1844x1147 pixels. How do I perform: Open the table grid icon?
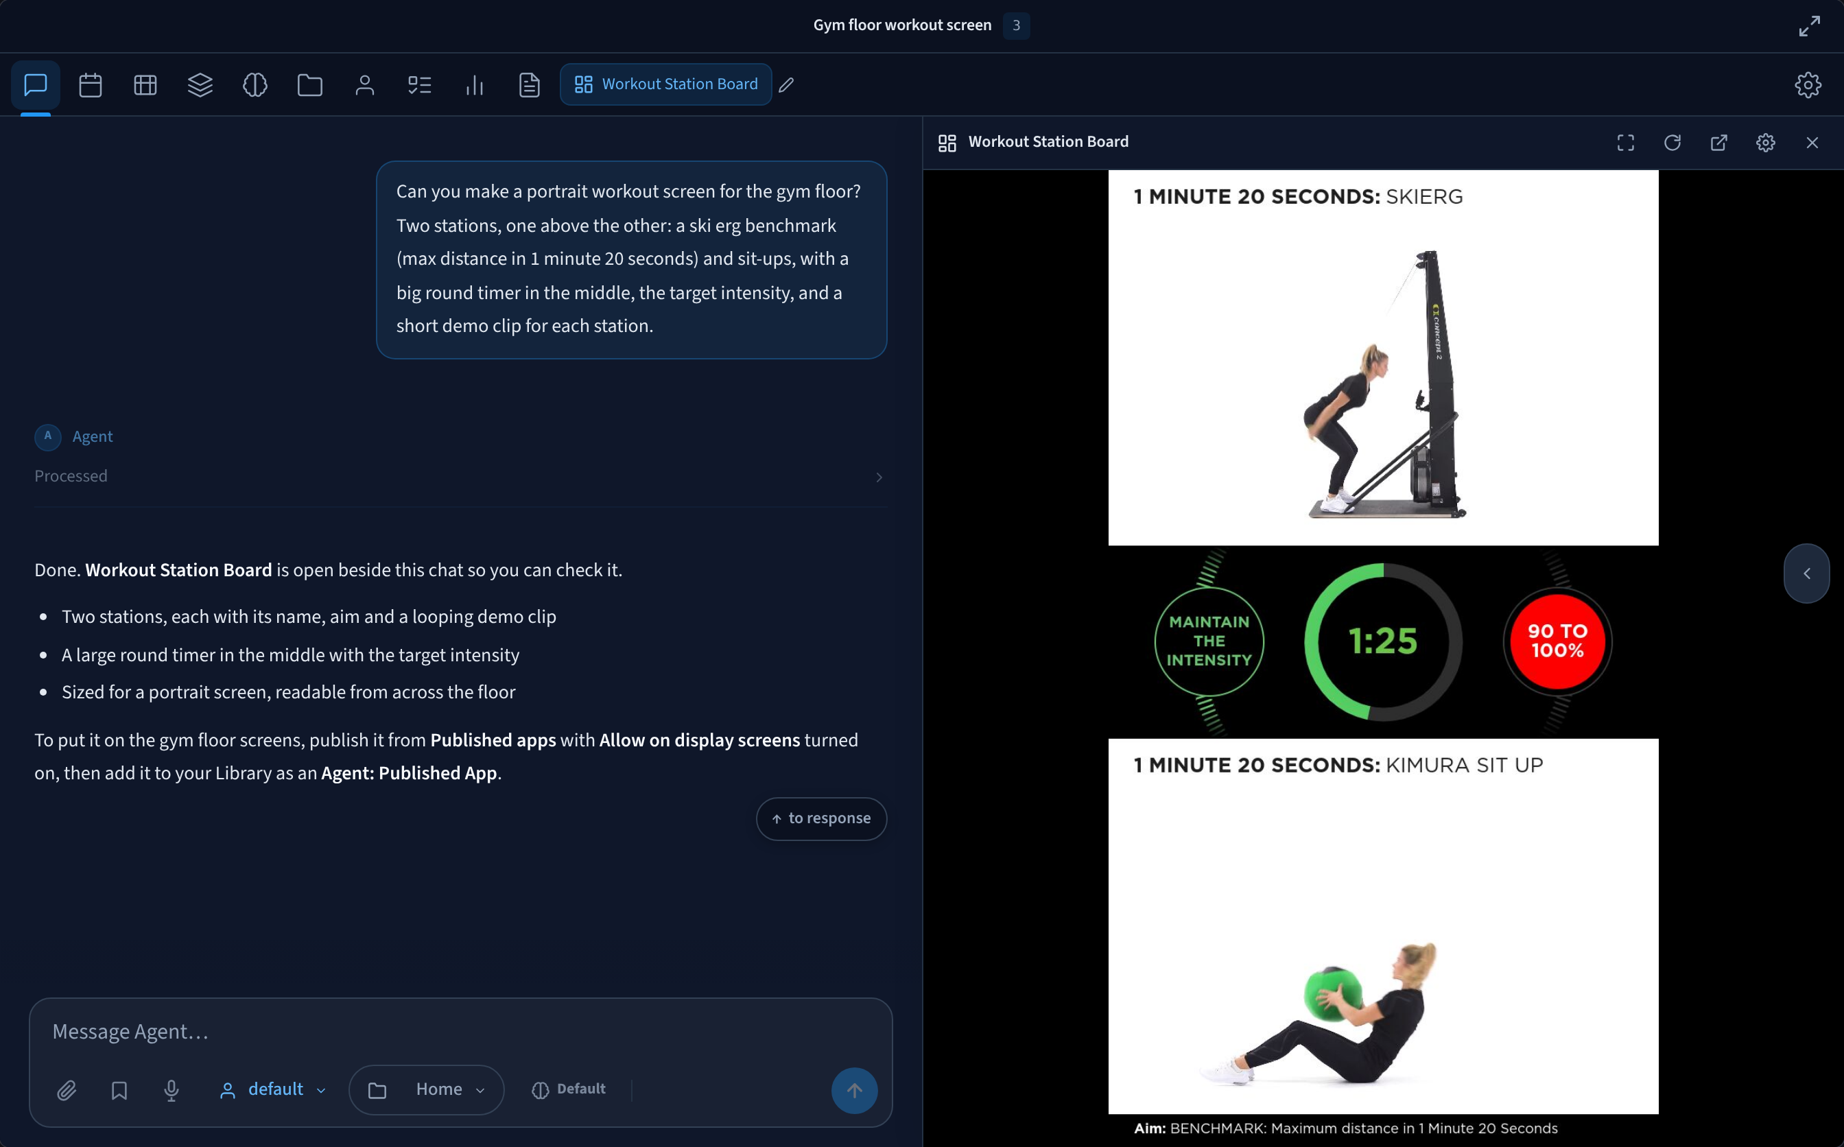[x=145, y=84]
